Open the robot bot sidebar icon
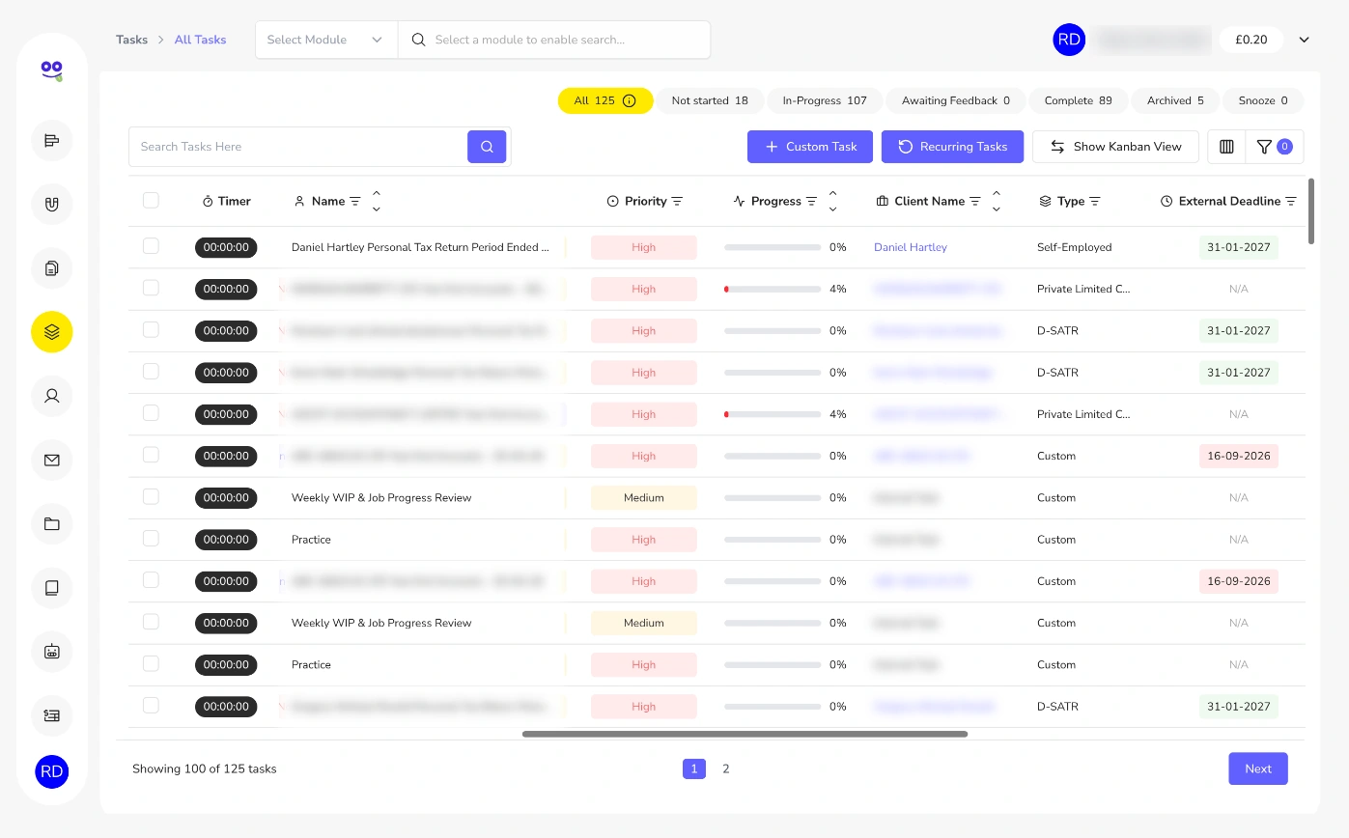 (52, 652)
